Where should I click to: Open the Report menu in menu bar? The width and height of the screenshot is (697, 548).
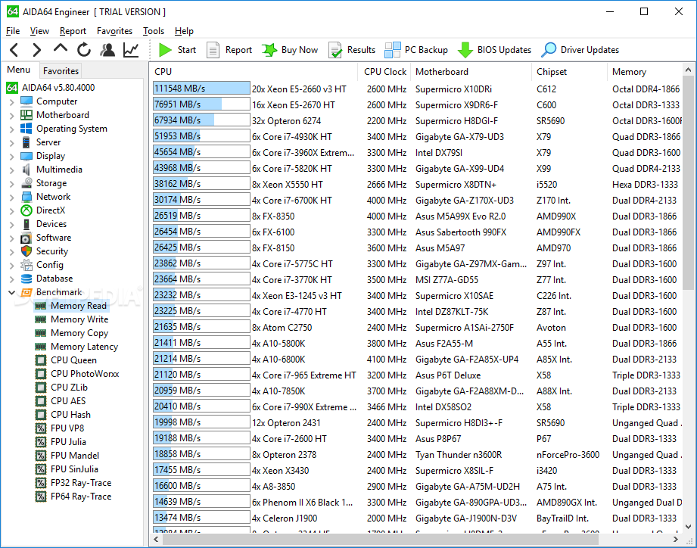click(73, 31)
